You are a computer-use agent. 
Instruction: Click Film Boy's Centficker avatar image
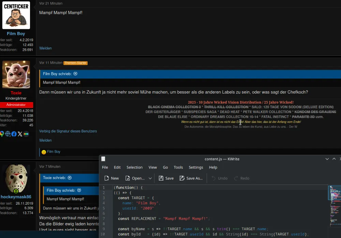16,15
